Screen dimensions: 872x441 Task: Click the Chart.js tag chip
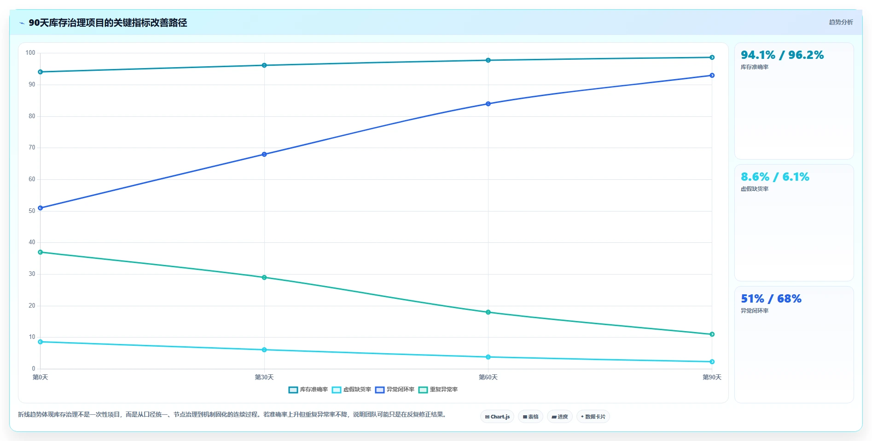pyautogui.click(x=497, y=417)
